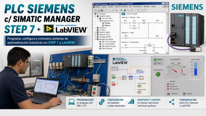The image size is (206, 116).
Task: Click the Sobre temperatura alarm LED
Action: pyautogui.click(x=168, y=89)
